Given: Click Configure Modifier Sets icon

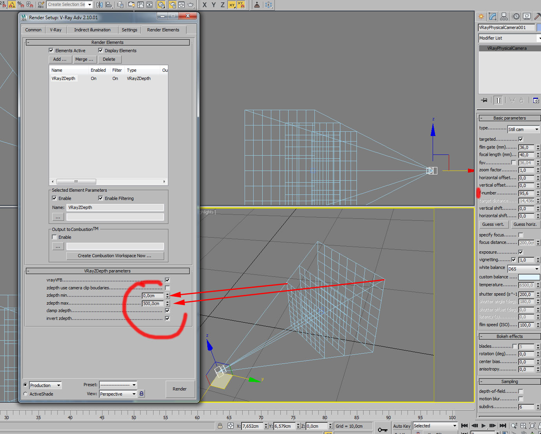Looking at the screenshot, I should [x=536, y=100].
